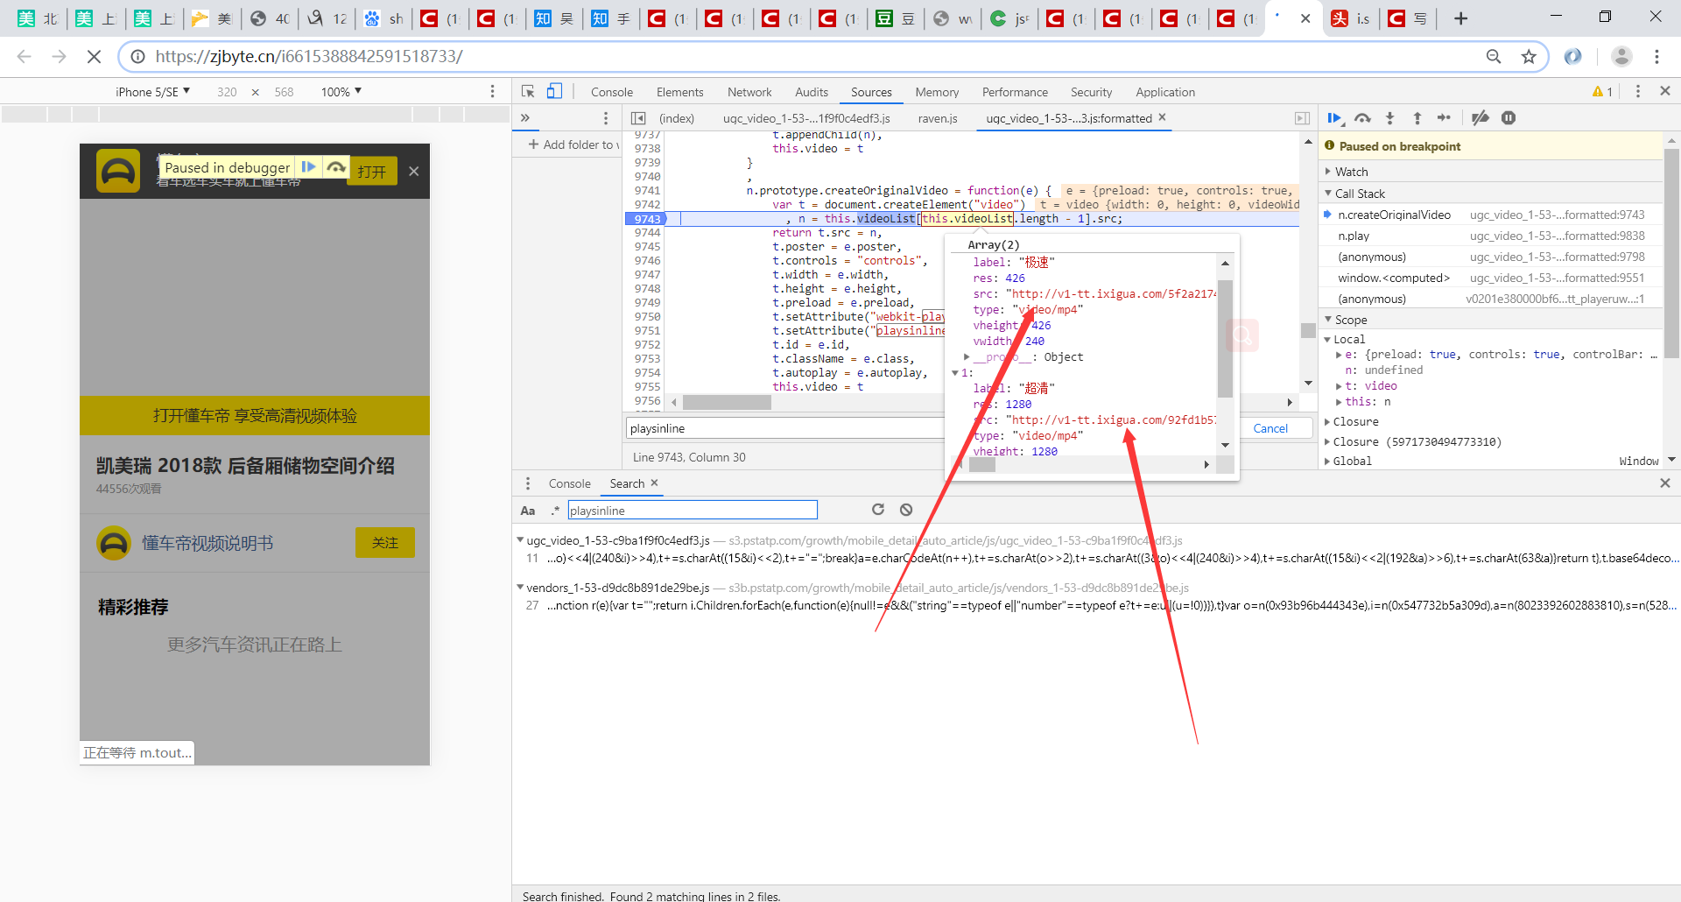Click the Chrome profile avatar icon
Image resolution: width=1681 pixels, height=902 pixels.
coord(1621,56)
